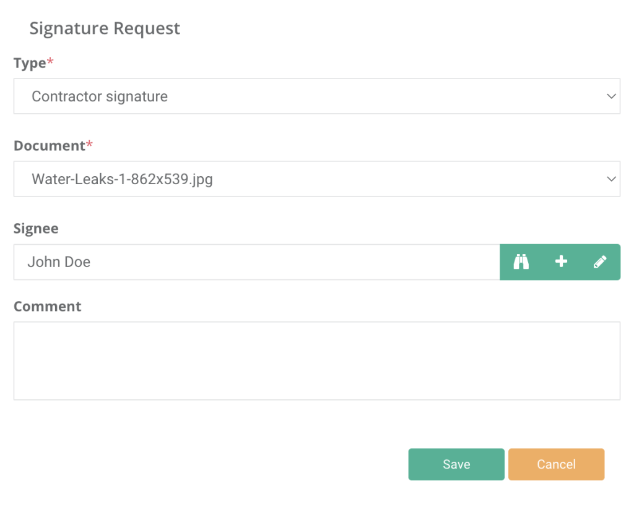Viewport: 634px width, 505px height.
Task: Cancel the signature request
Action: click(x=556, y=464)
